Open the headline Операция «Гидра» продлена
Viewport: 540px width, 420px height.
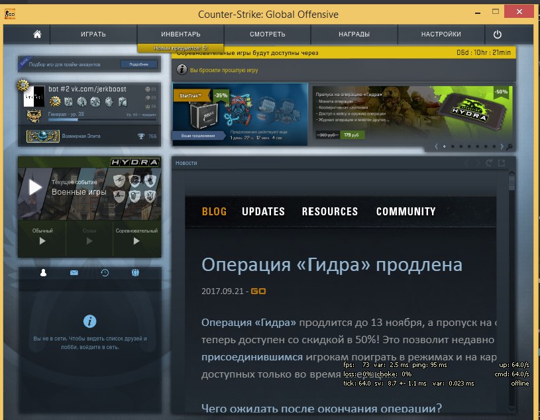click(x=332, y=265)
